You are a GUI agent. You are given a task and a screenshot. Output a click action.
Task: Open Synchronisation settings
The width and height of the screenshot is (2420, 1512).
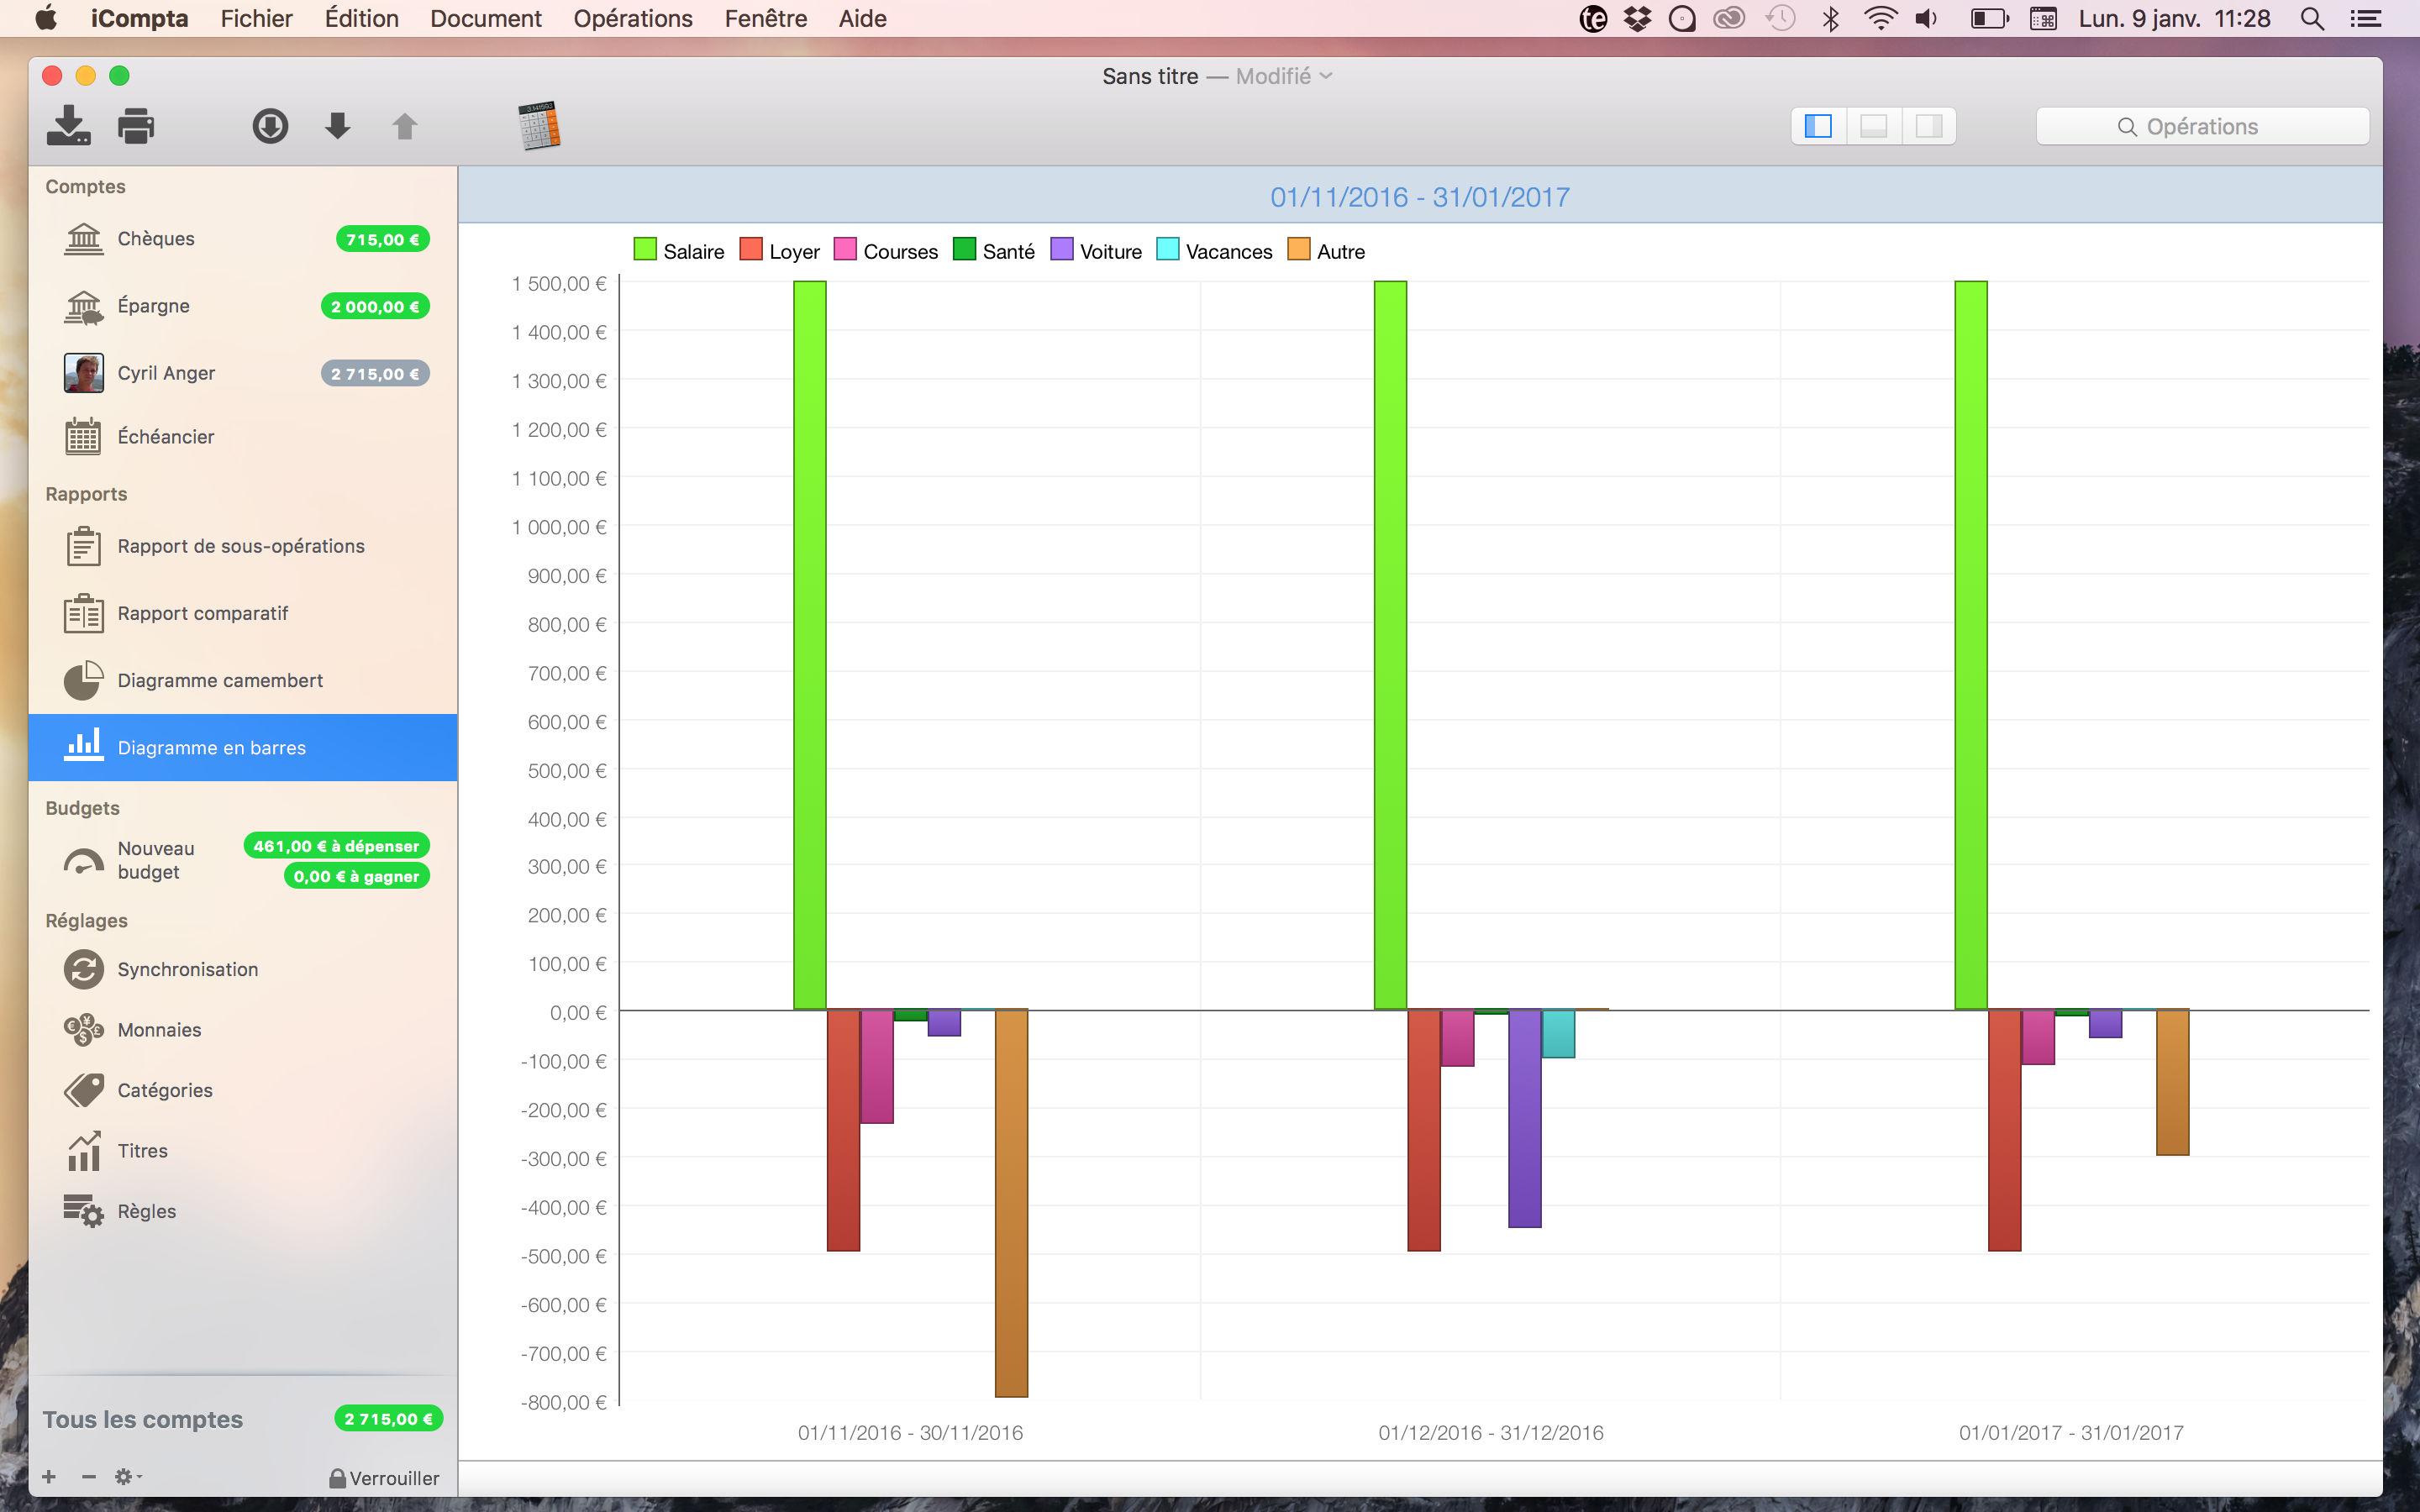tap(187, 969)
